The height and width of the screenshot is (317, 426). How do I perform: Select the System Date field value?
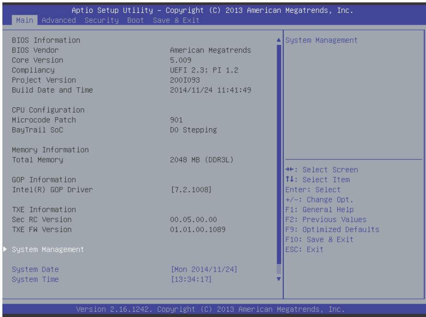tap(204, 269)
